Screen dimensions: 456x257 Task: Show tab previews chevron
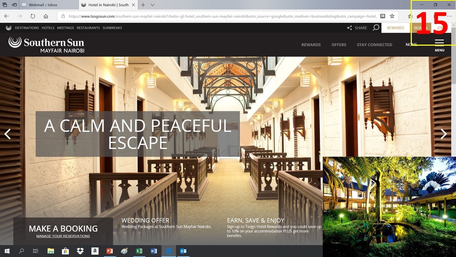coord(152,5)
